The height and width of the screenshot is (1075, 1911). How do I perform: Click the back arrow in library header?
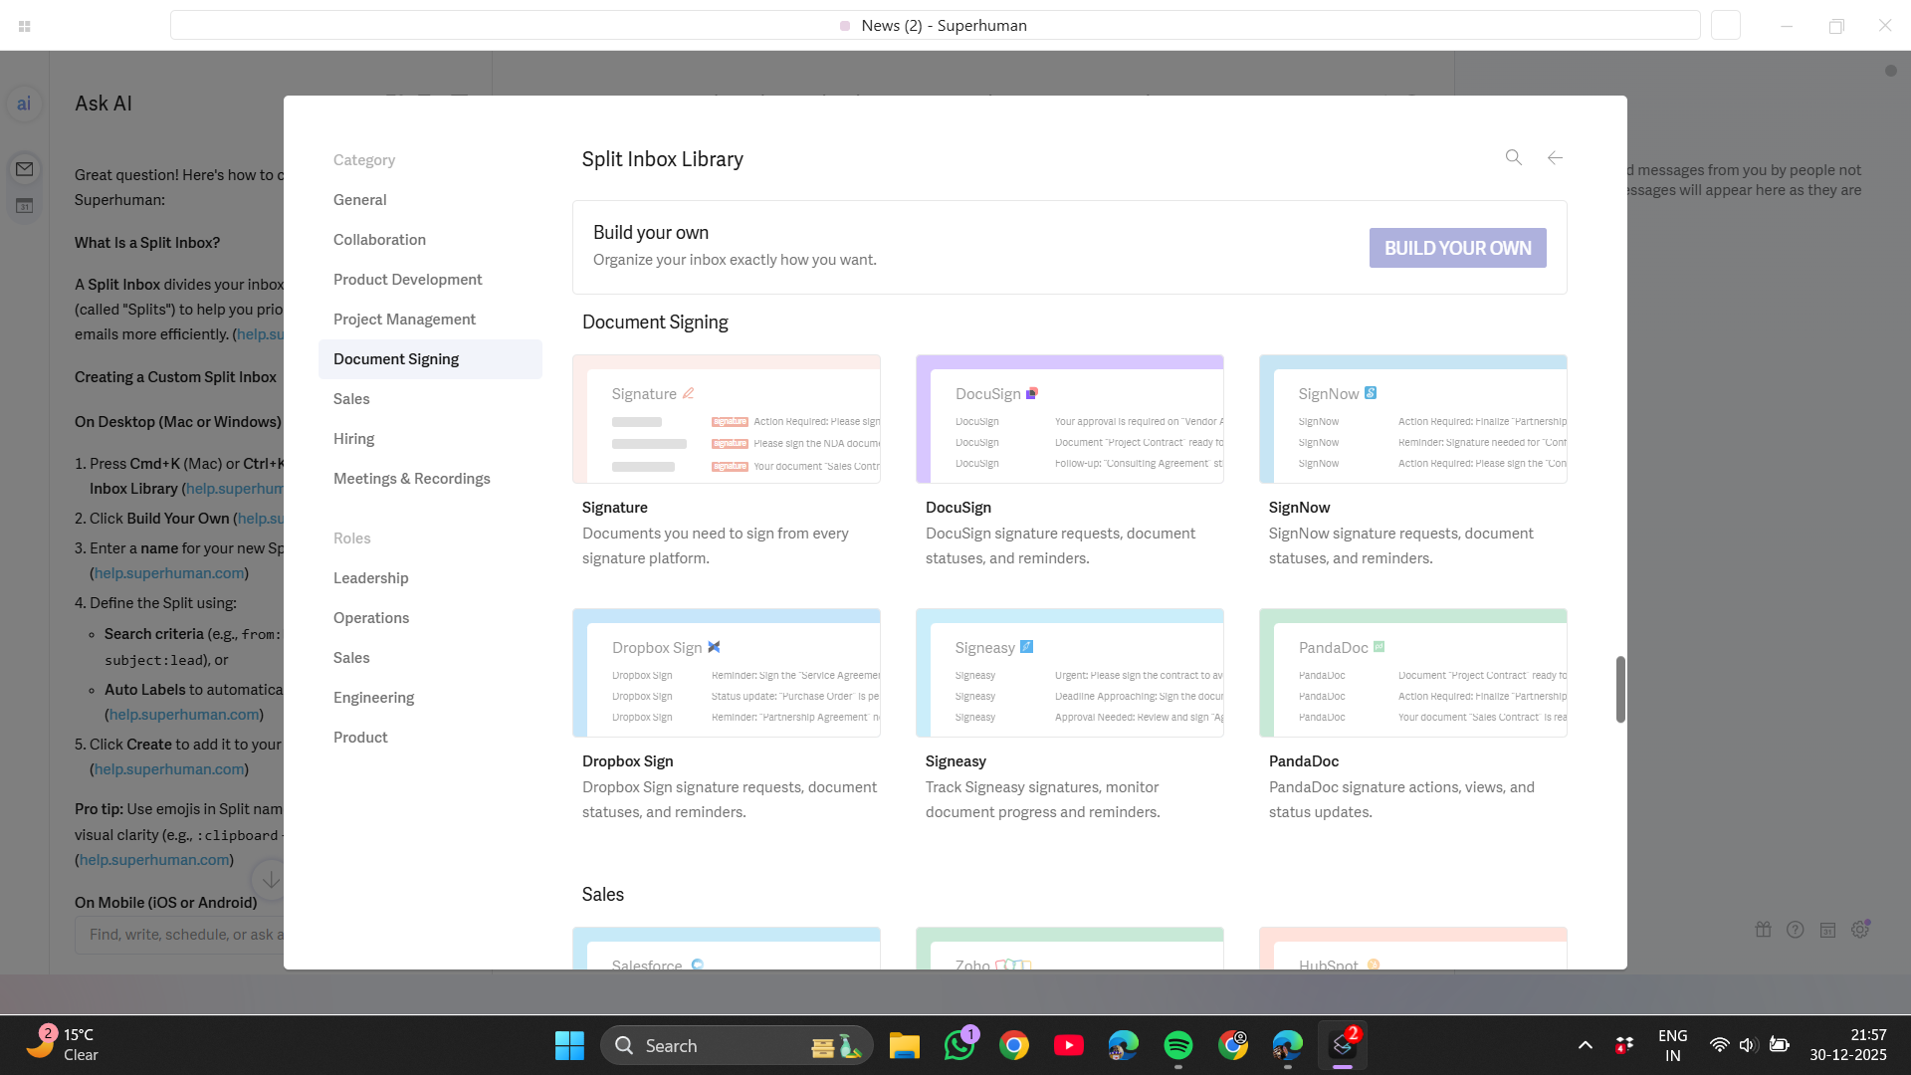tap(1555, 157)
